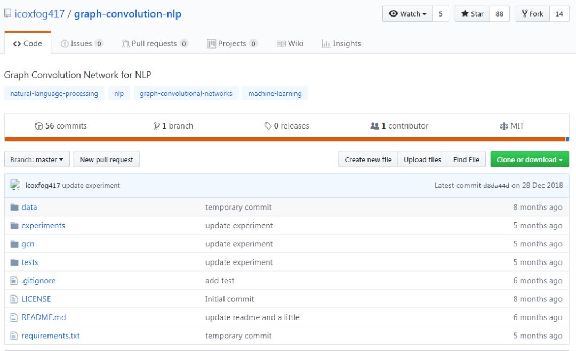Click the repository book icon beside icoxfog417
The image size is (576, 351).
click(7, 13)
